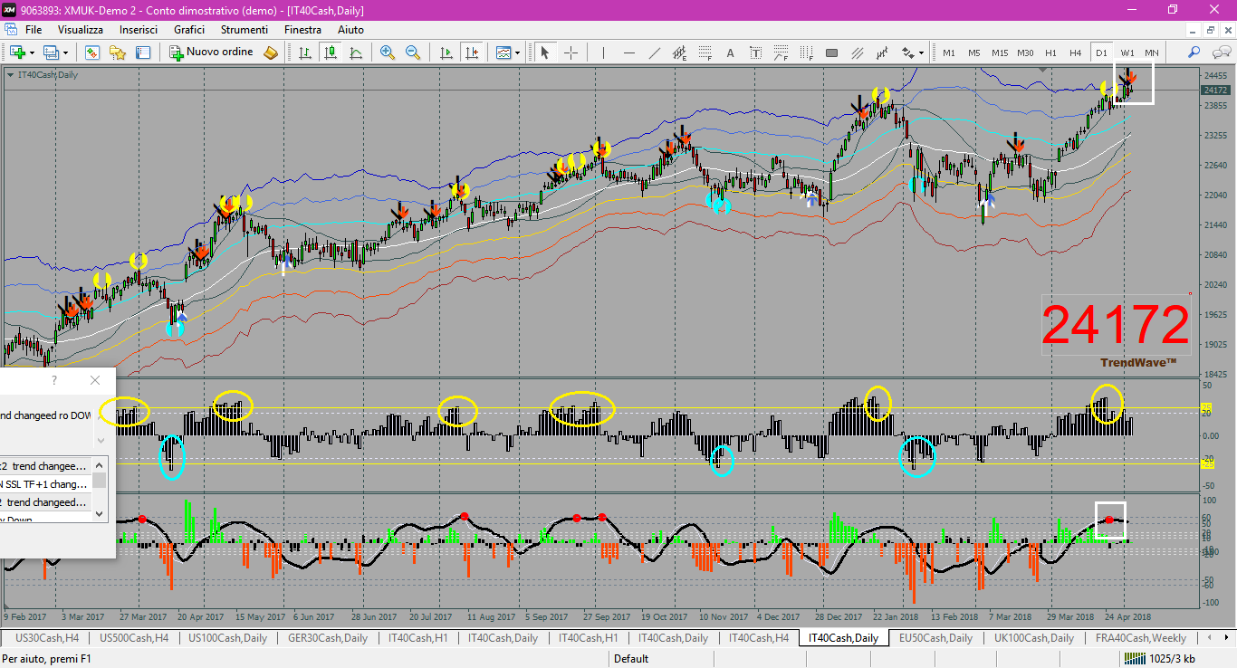Open the profiles icon
The image size is (1237, 668).
pyautogui.click(x=51, y=52)
